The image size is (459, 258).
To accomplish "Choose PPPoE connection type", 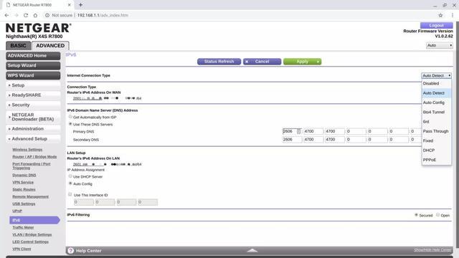I will click(436, 160).
